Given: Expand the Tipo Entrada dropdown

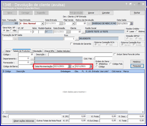Looking at the screenshot, I should point(42,23).
